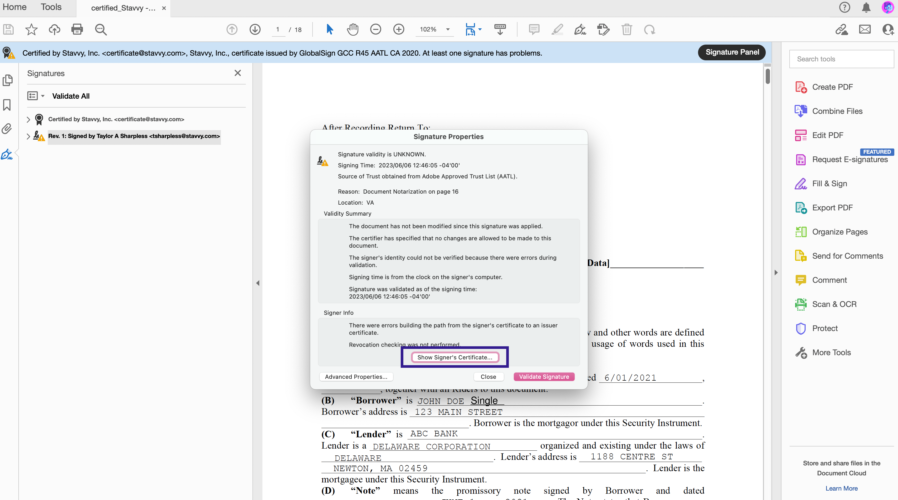The height and width of the screenshot is (500, 898).
Task: Open Advanced Properties in dialog
Action: pos(356,377)
